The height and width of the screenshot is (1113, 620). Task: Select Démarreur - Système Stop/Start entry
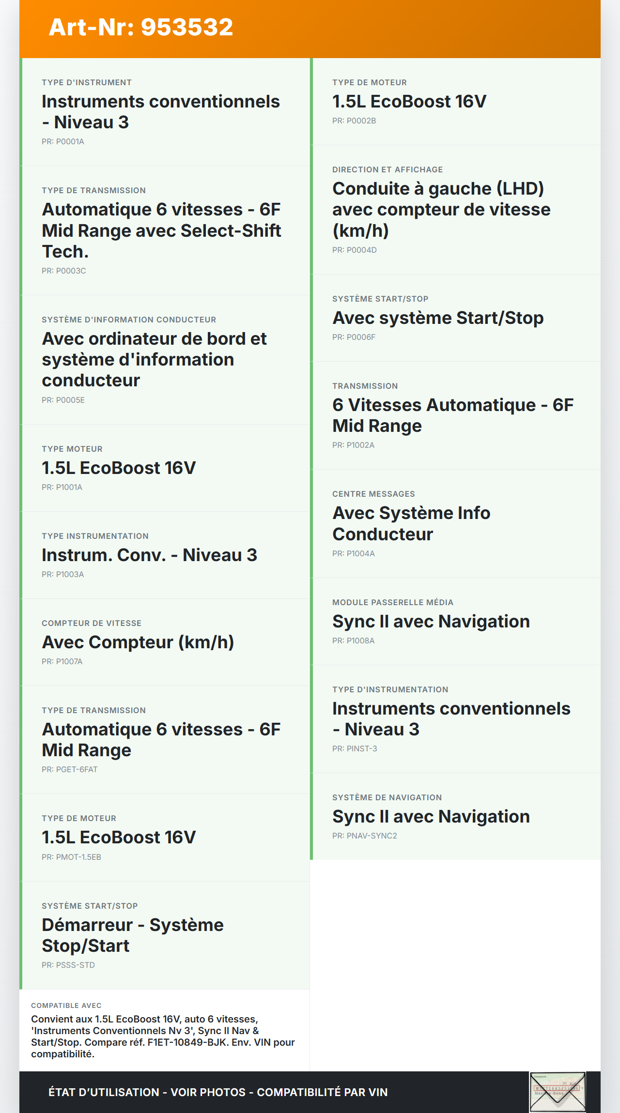point(133,935)
